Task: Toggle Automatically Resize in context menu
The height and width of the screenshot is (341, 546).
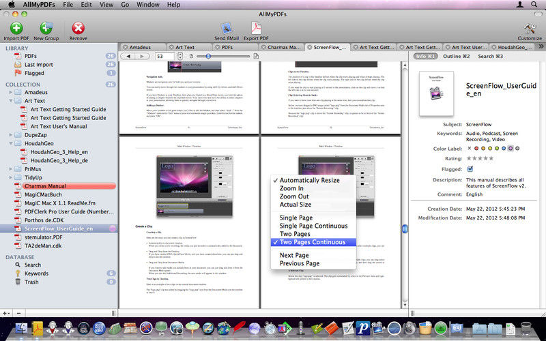Action: point(313,180)
